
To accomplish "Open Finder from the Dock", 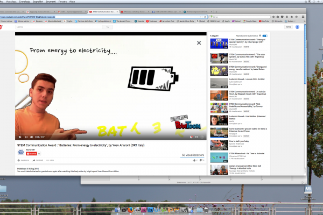I will tap(117, 210).
